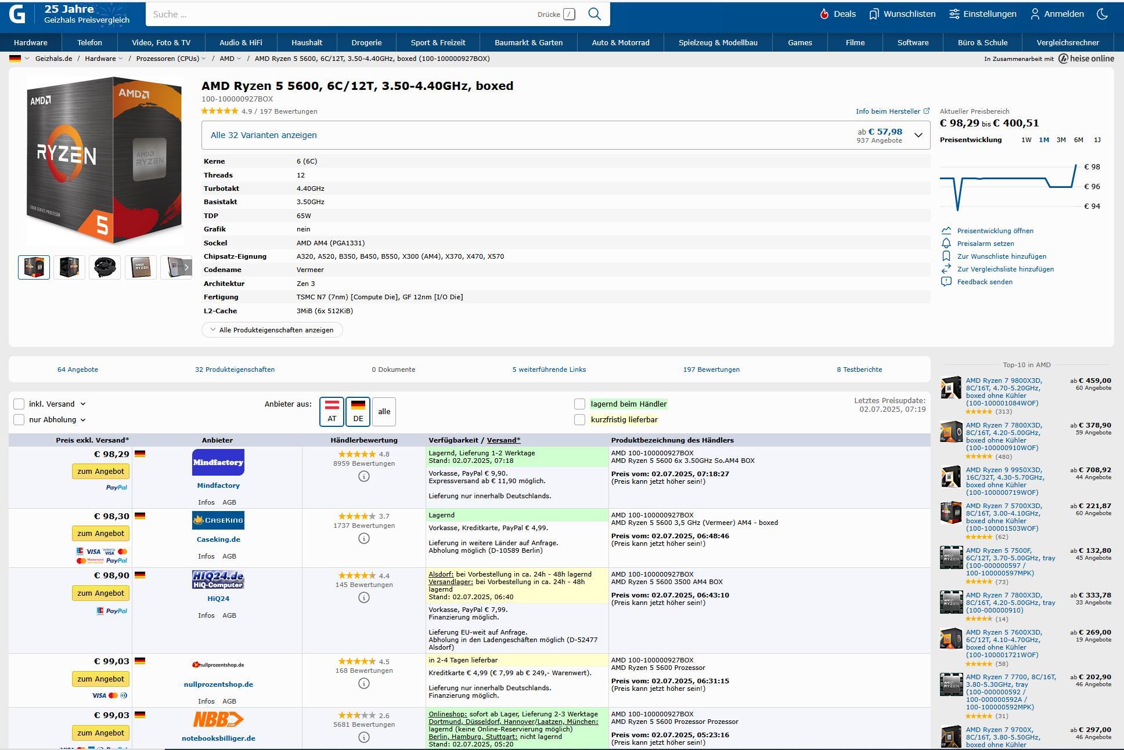Click next arrow on thumbnail strip

(186, 267)
